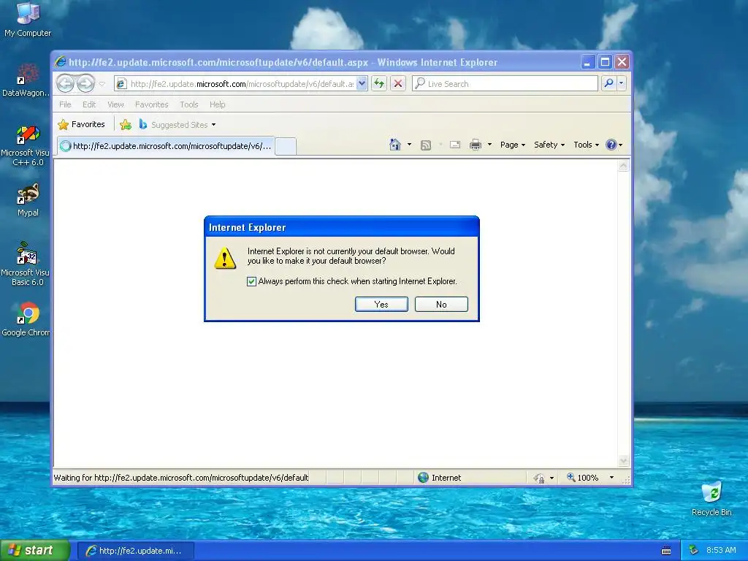The height and width of the screenshot is (561, 748).
Task: Open the Tools menu in menu bar
Action: pos(189,104)
